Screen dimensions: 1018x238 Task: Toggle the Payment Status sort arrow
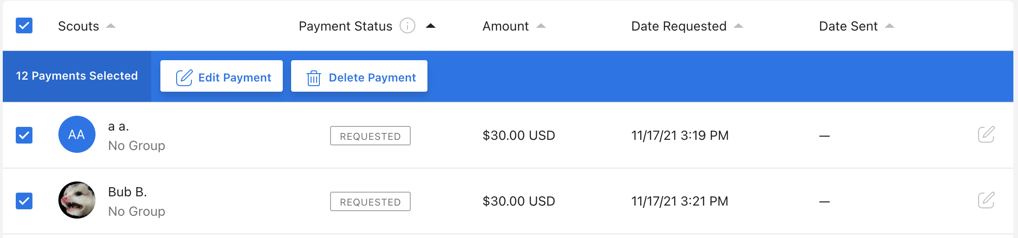click(431, 26)
